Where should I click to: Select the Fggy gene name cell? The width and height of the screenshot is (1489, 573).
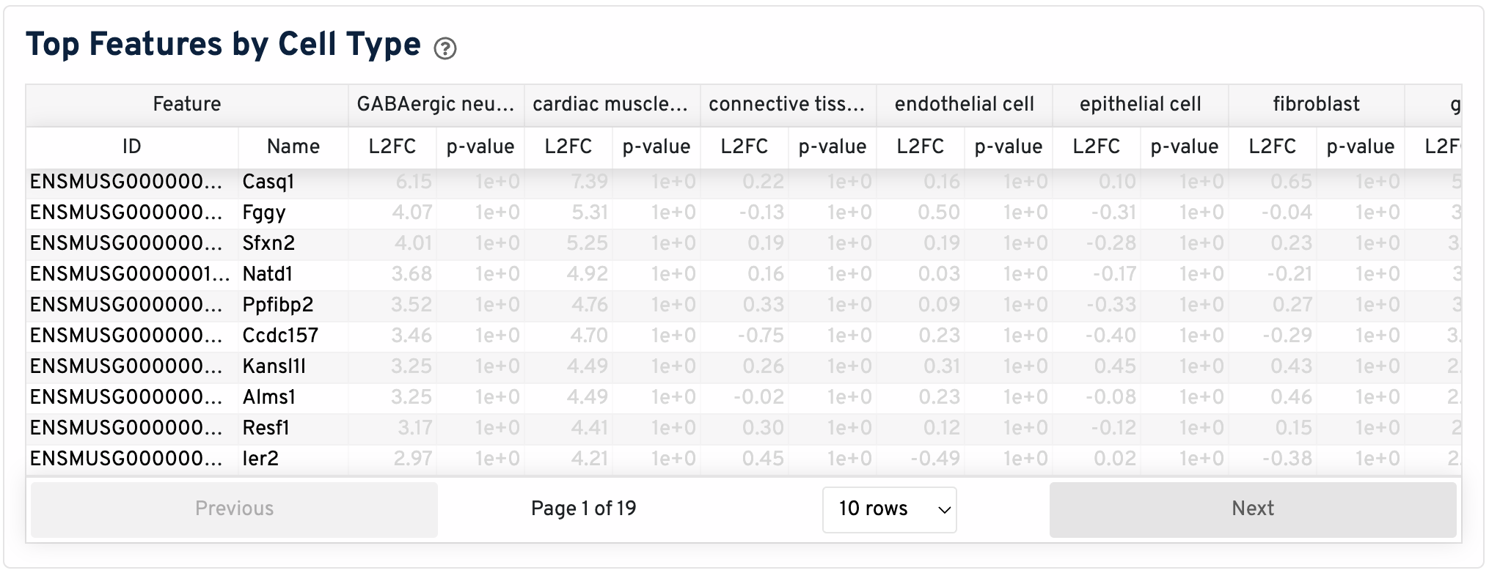click(264, 212)
